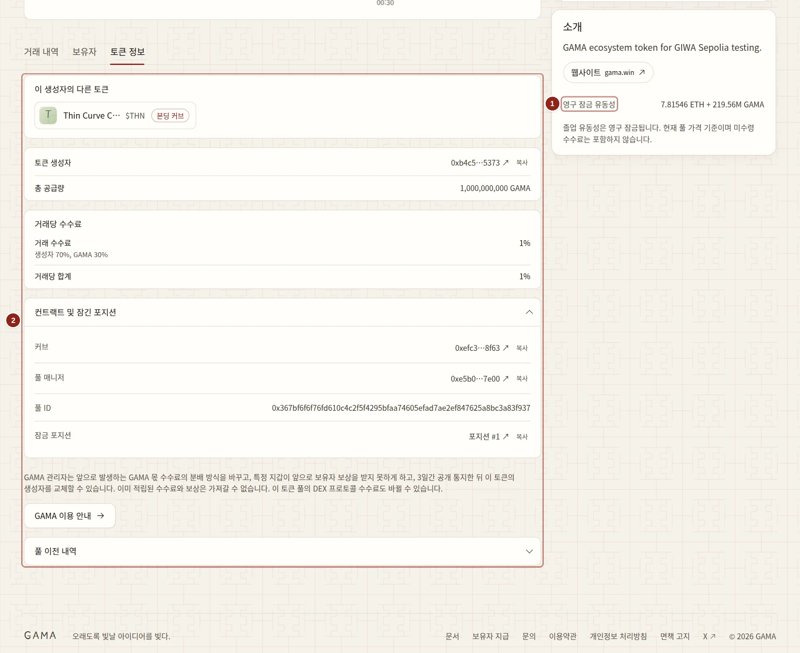Collapse the 컨트랙트 및 잠긴 포지션 section
Screen dimensions: 800x653
tap(529, 312)
